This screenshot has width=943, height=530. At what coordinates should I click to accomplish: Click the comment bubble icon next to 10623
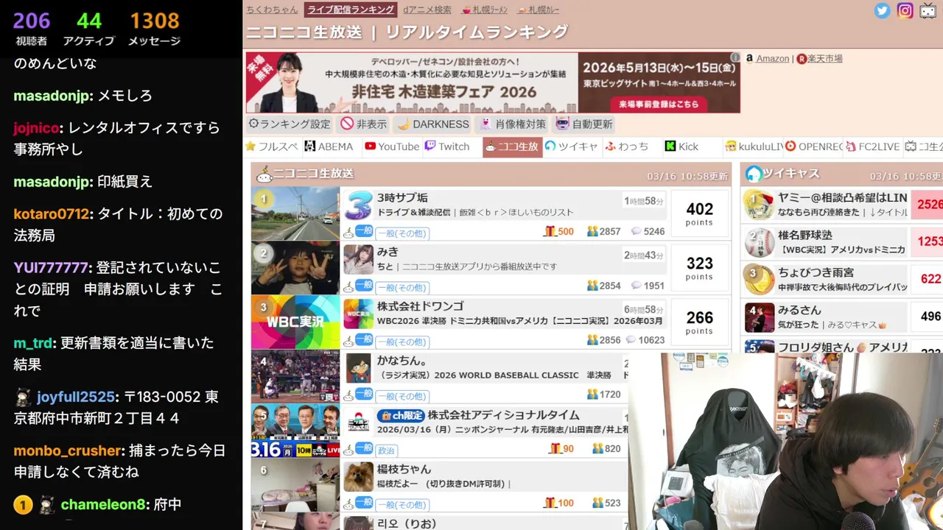[x=631, y=340]
